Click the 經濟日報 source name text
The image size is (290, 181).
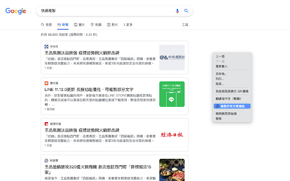(55, 124)
